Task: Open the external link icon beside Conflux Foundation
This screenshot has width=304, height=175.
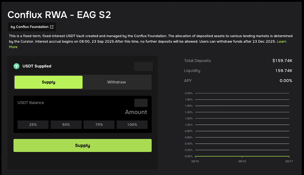Action: (x=52, y=27)
